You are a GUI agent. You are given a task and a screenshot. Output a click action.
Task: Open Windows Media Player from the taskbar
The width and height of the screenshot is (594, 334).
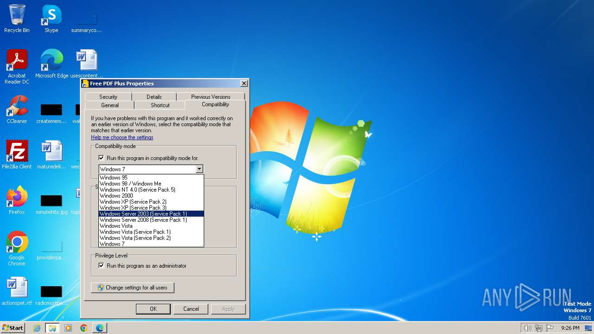(68, 328)
